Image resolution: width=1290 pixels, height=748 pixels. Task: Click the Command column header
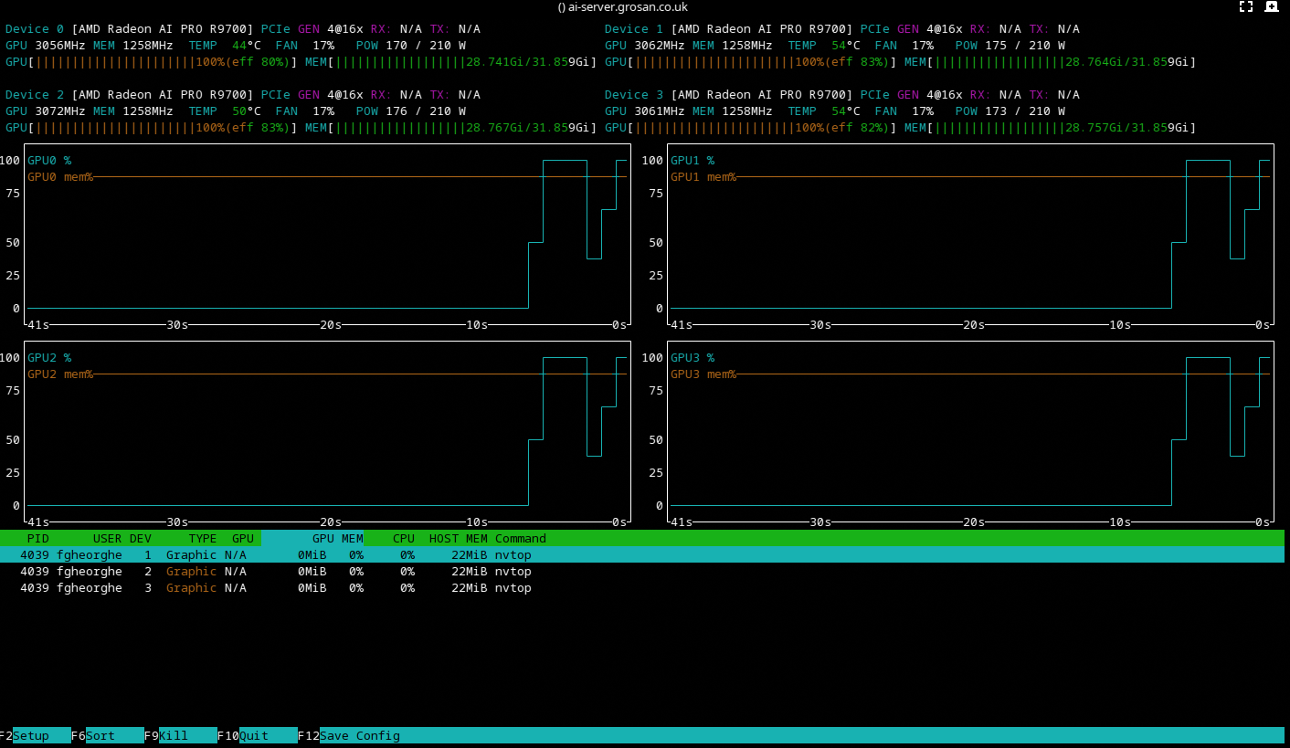point(521,539)
